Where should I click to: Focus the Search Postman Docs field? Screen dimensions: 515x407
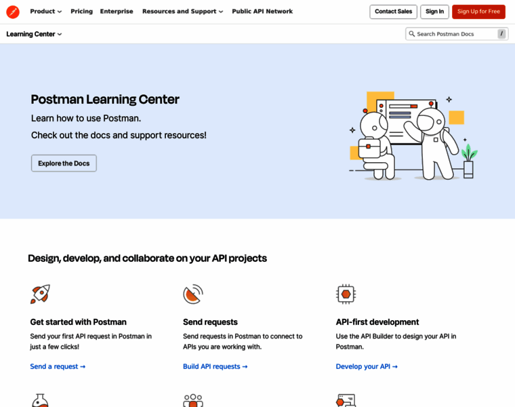tap(457, 34)
